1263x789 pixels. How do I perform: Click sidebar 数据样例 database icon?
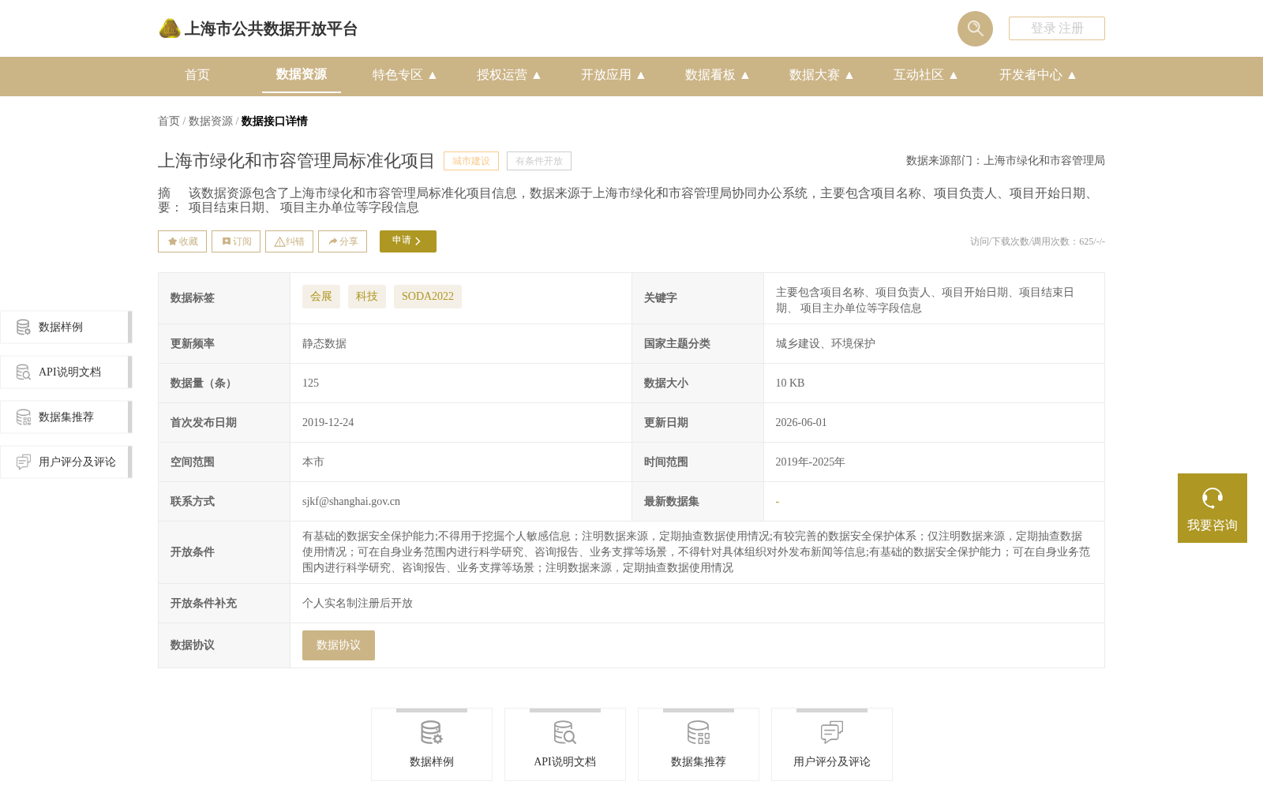(24, 327)
